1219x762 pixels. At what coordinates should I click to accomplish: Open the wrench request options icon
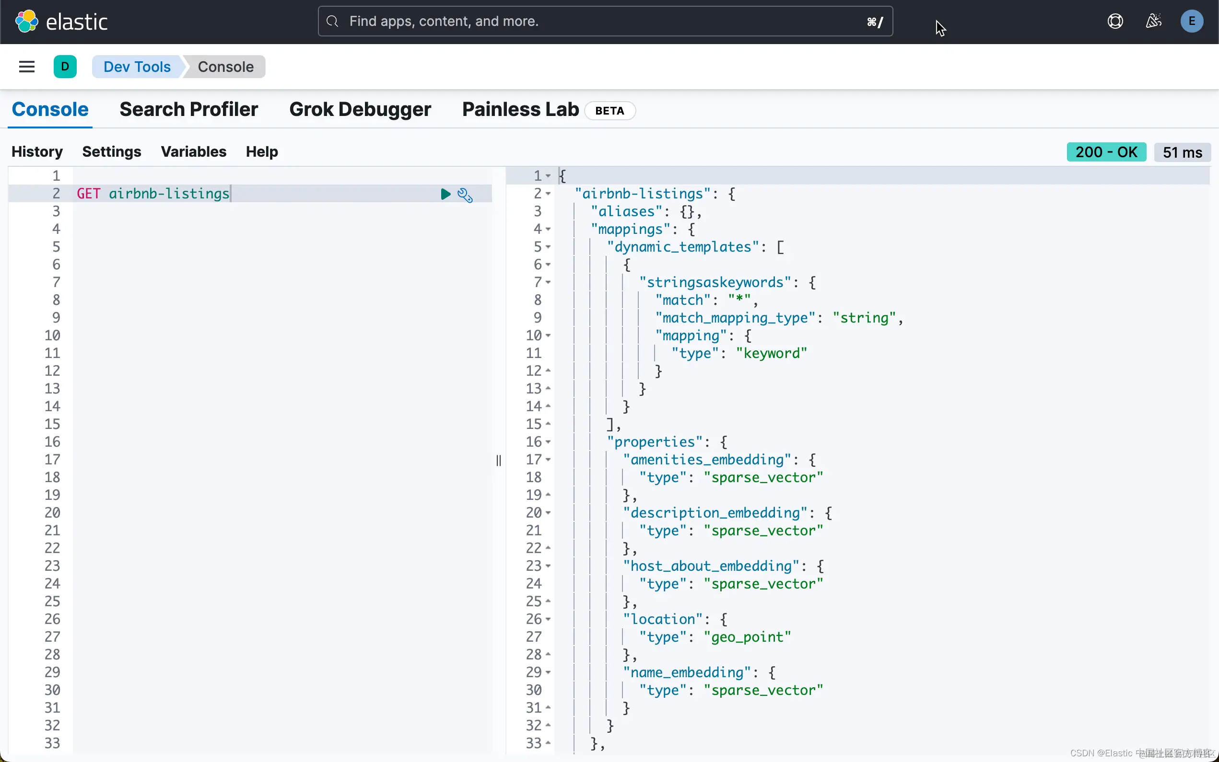pos(465,195)
